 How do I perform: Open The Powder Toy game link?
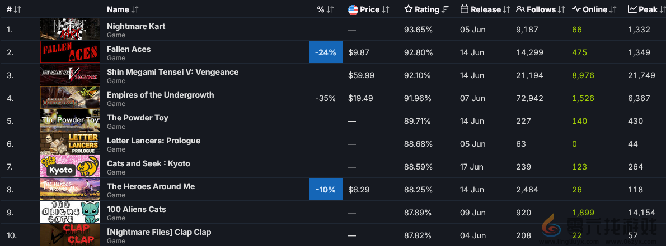137,118
